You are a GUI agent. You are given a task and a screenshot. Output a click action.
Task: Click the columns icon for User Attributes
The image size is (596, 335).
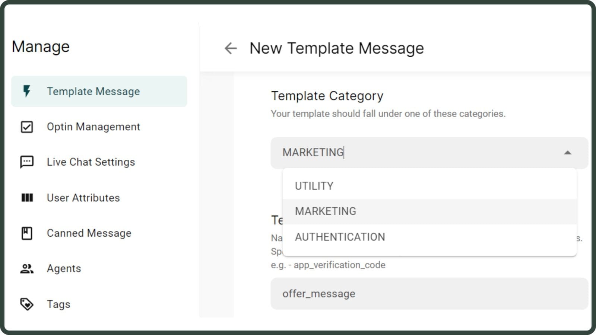27,198
